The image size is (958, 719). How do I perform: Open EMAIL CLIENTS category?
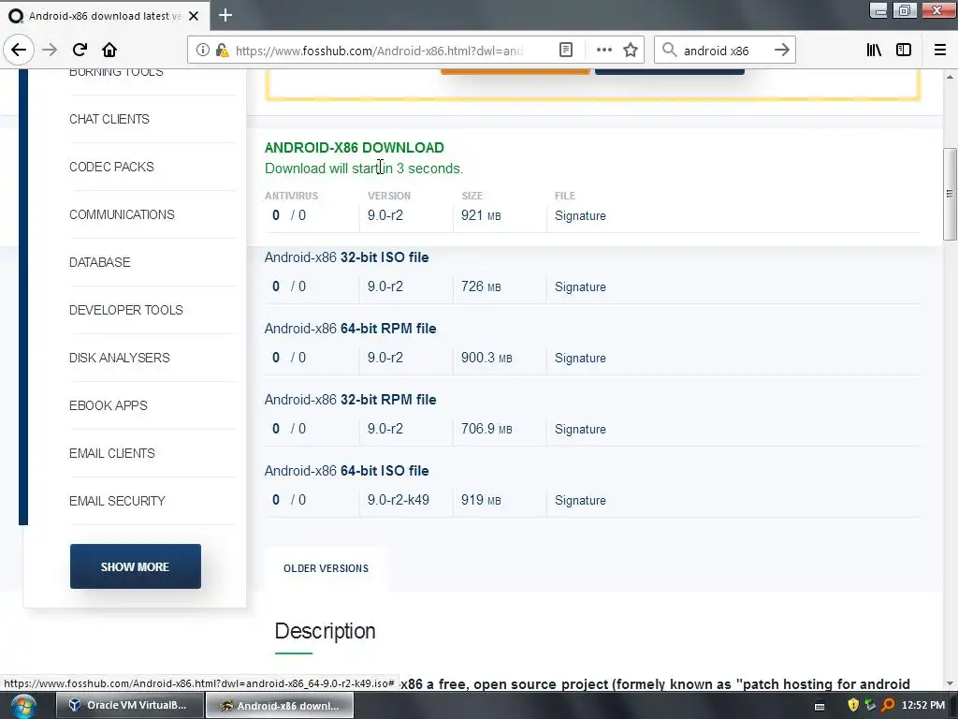(112, 453)
